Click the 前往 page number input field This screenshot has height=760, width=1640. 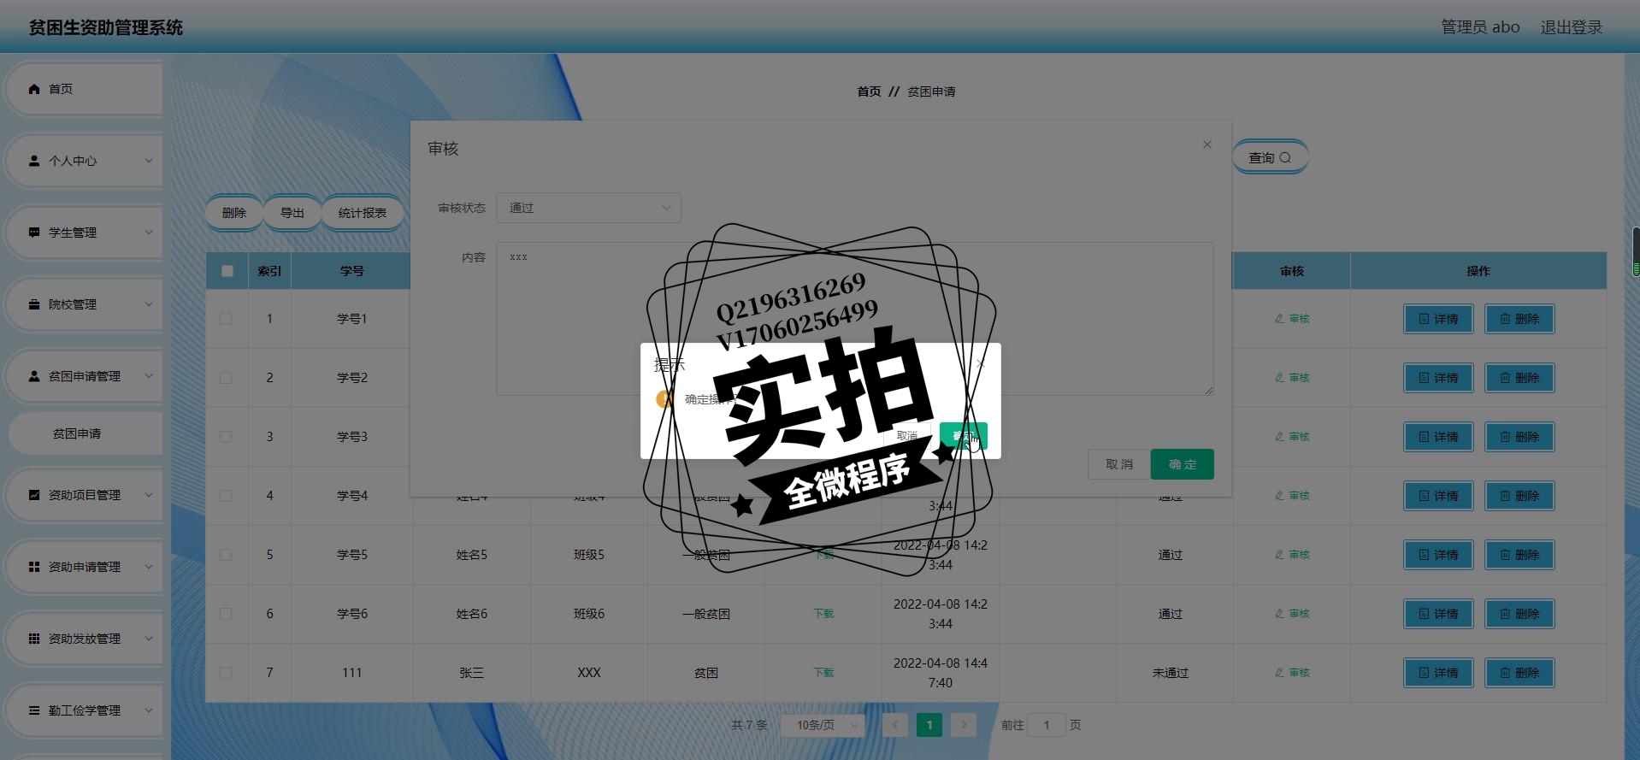tap(1047, 725)
